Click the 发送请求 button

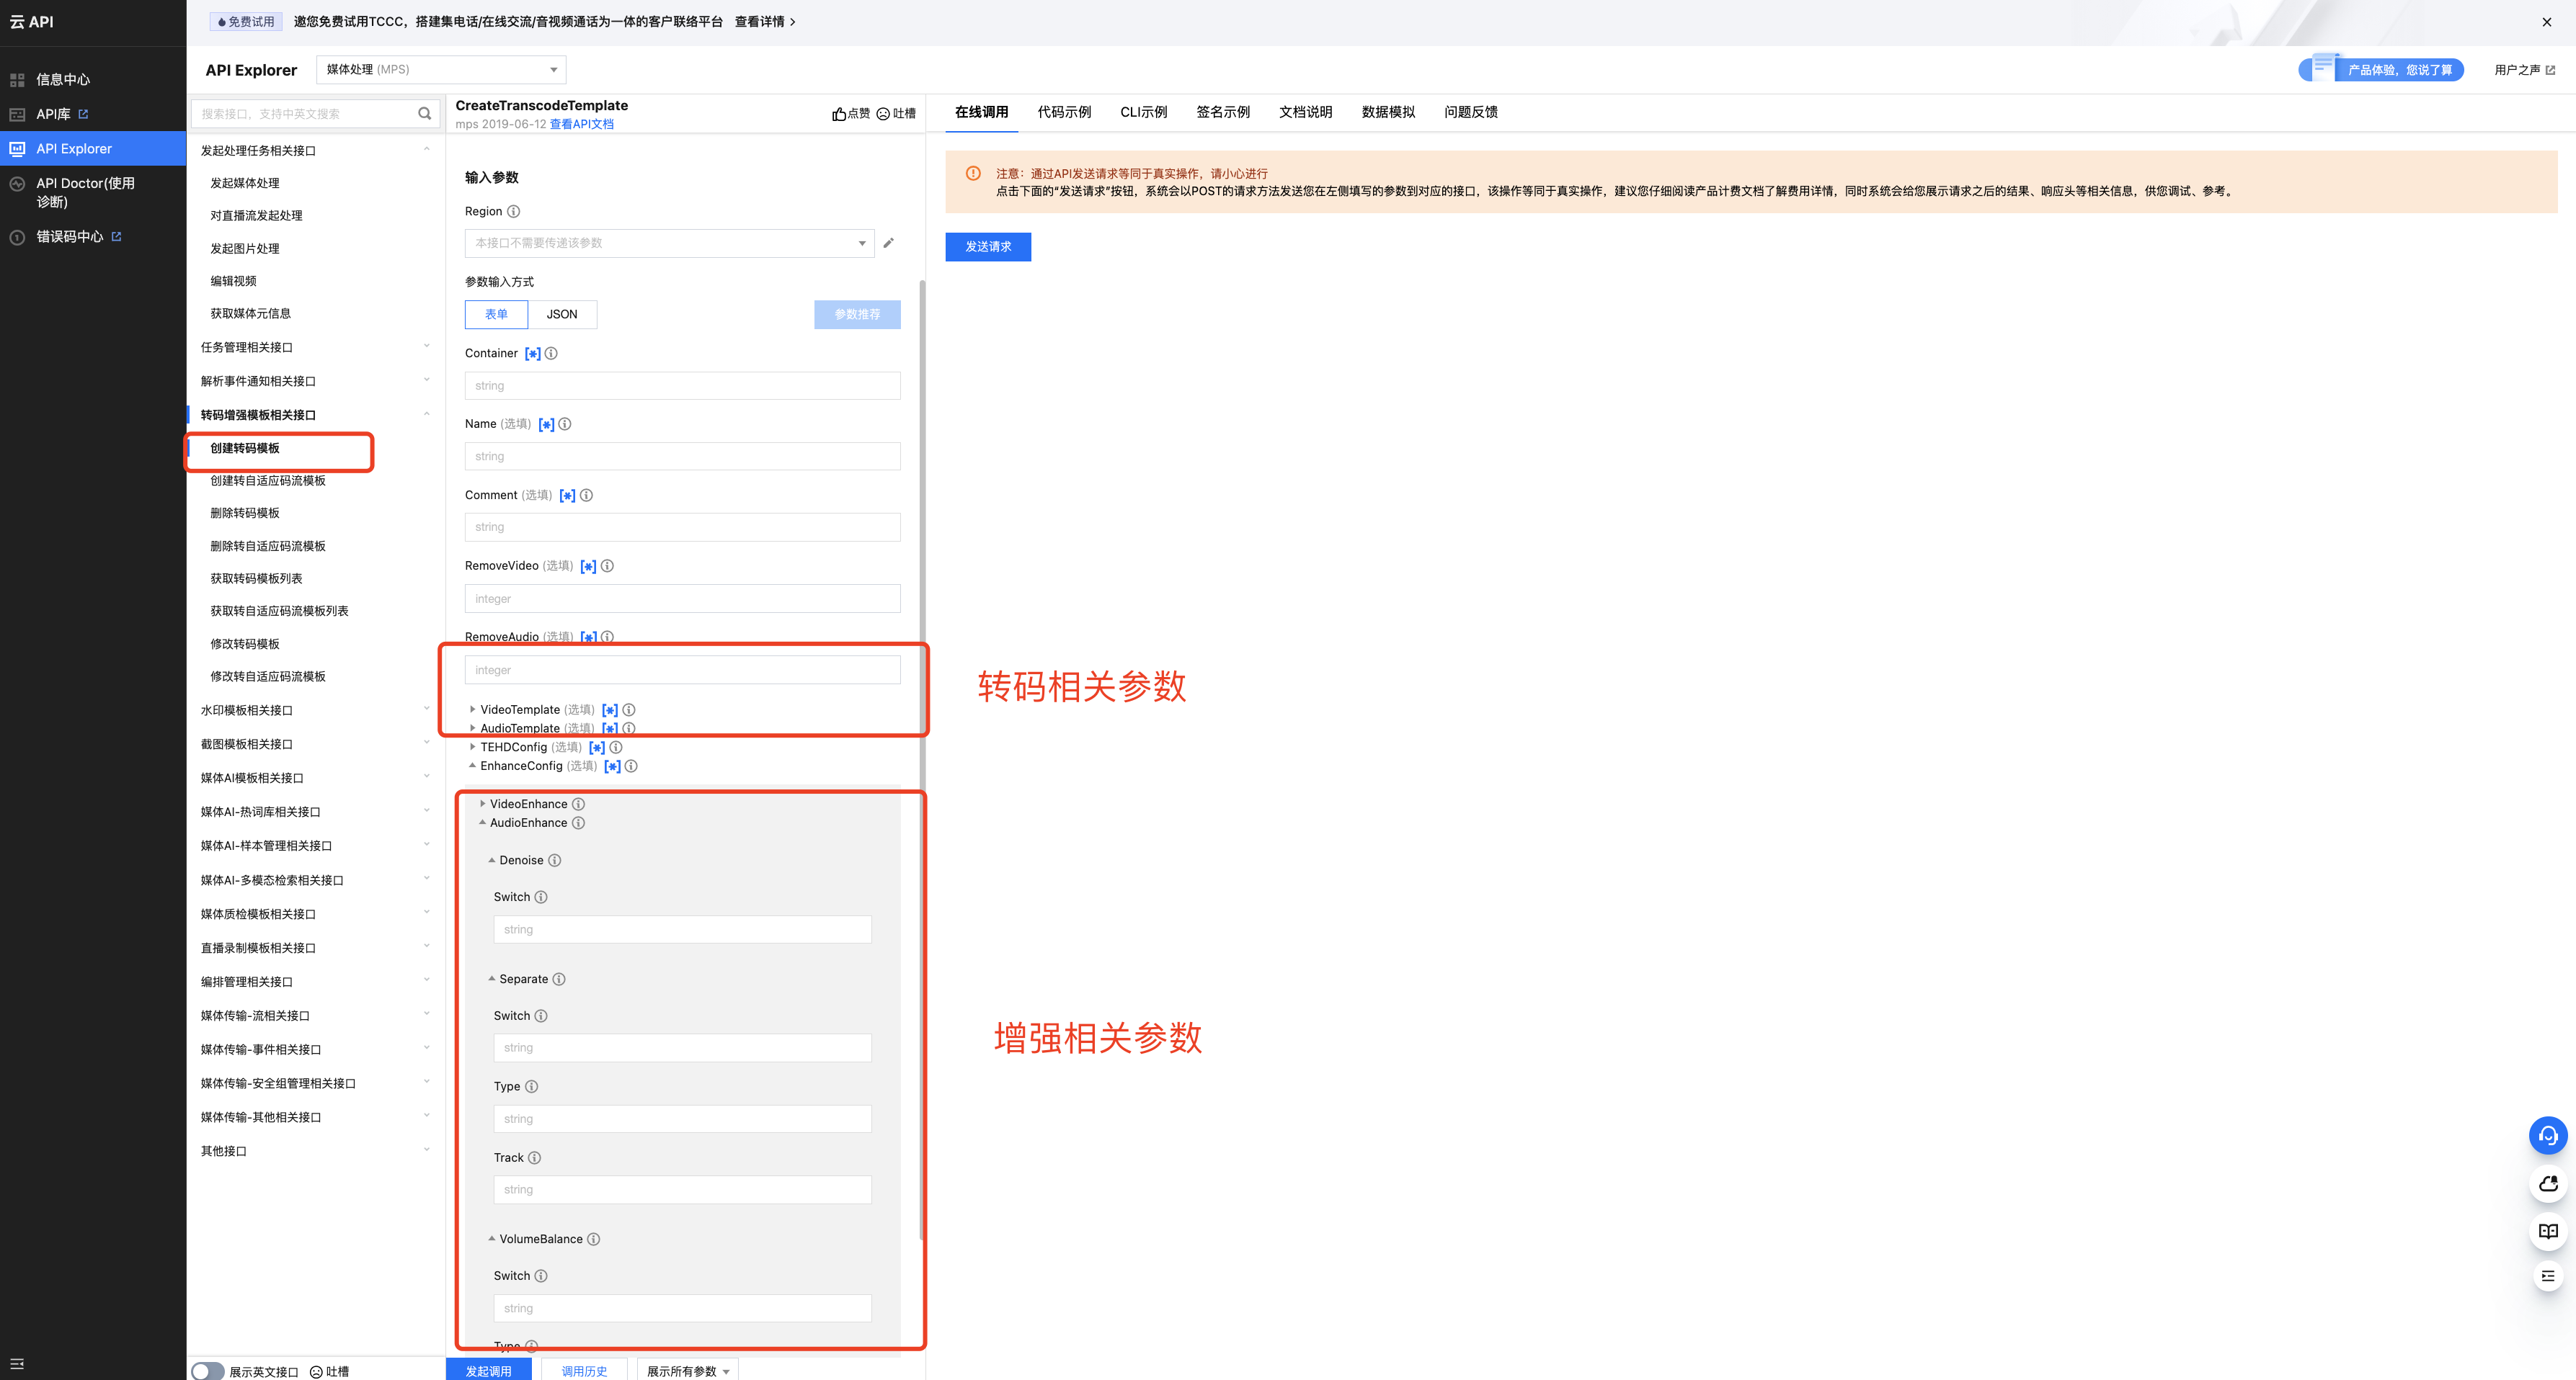pyautogui.click(x=987, y=247)
